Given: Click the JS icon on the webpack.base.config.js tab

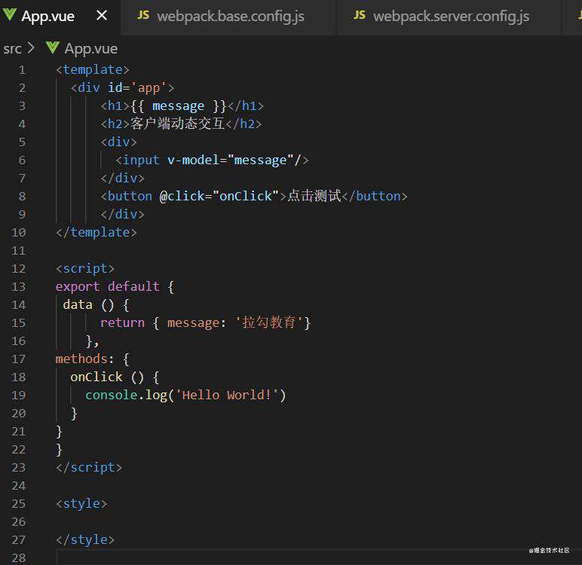Looking at the screenshot, I should pyautogui.click(x=143, y=15).
